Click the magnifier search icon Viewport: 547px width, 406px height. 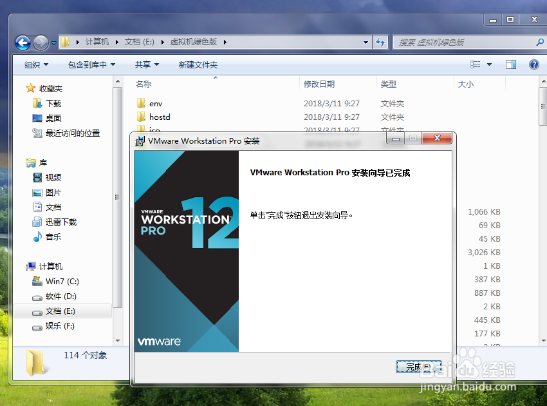540,43
